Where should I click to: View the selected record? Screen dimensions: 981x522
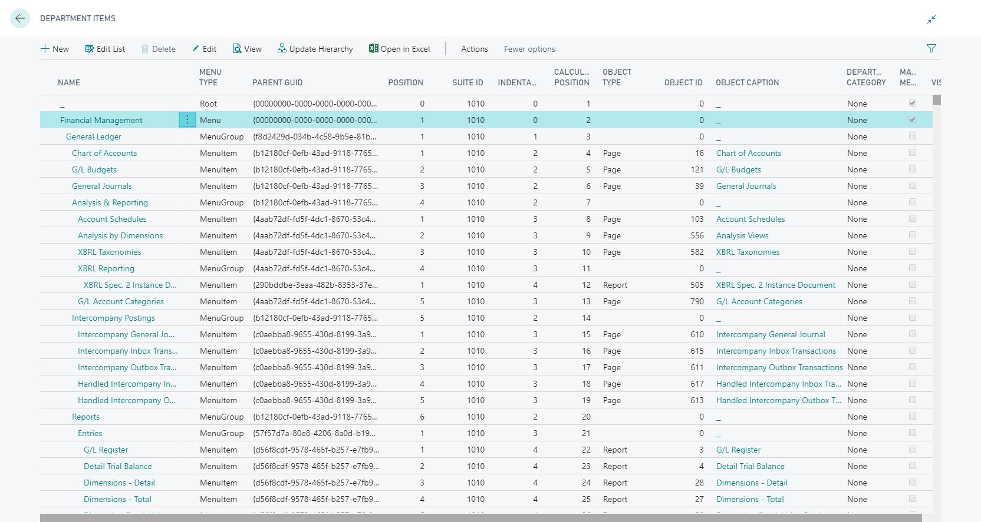247,49
